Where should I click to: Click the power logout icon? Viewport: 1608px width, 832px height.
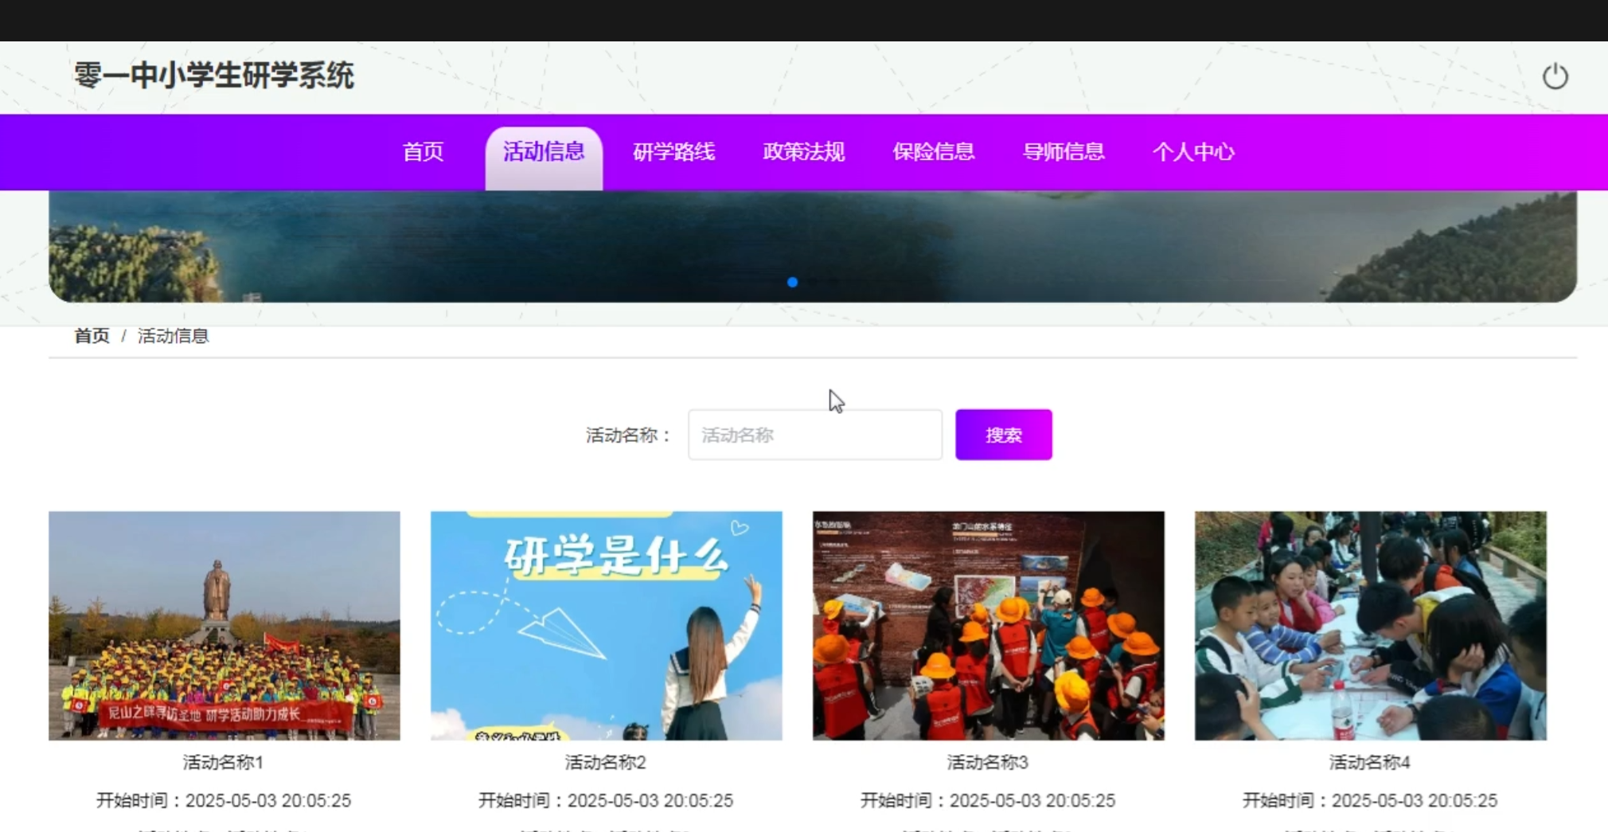[1555, 76]
